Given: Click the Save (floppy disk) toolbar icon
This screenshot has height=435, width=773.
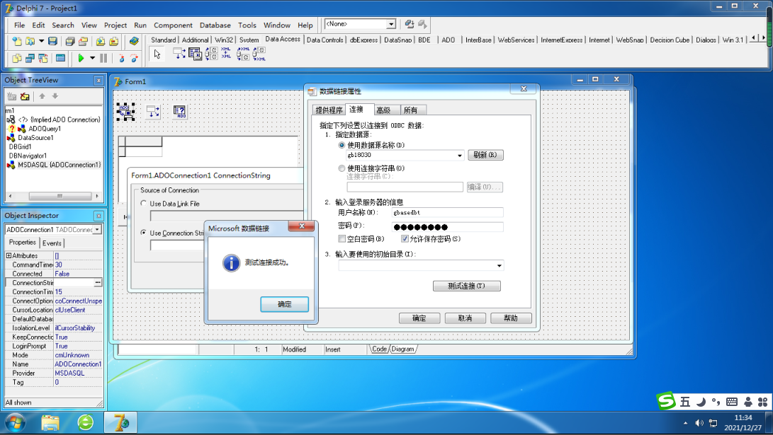Looking at the screenshot, I should (52, 41).
